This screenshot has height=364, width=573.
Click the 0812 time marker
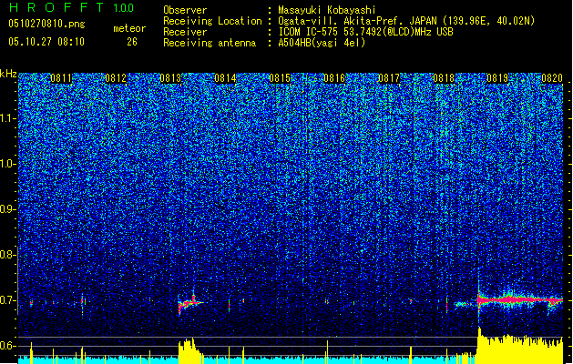pos(116,78)
